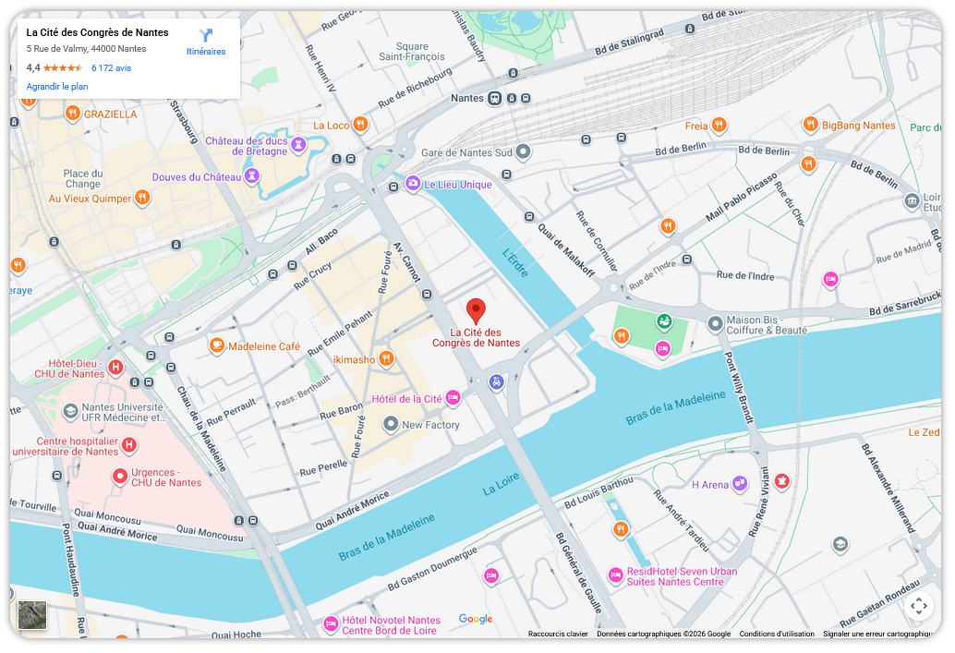Screen dimensions: 955x653
Task: Select Hôtel de la Cité lodging marker
Action: 453,398
